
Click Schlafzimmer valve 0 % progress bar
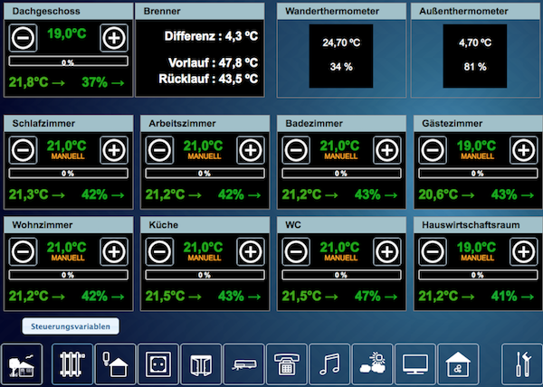tap(68, 174)
